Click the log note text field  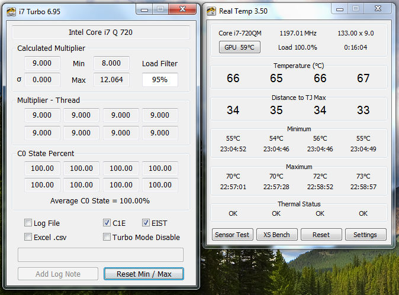[x=101, y=255]
